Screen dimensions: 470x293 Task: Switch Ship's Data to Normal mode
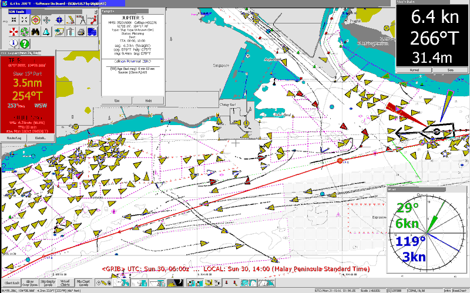coord(414,69)
